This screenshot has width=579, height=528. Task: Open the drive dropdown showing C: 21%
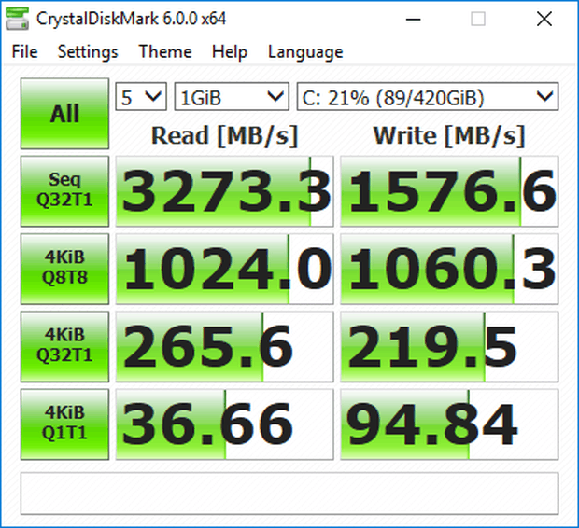(428, 97)
